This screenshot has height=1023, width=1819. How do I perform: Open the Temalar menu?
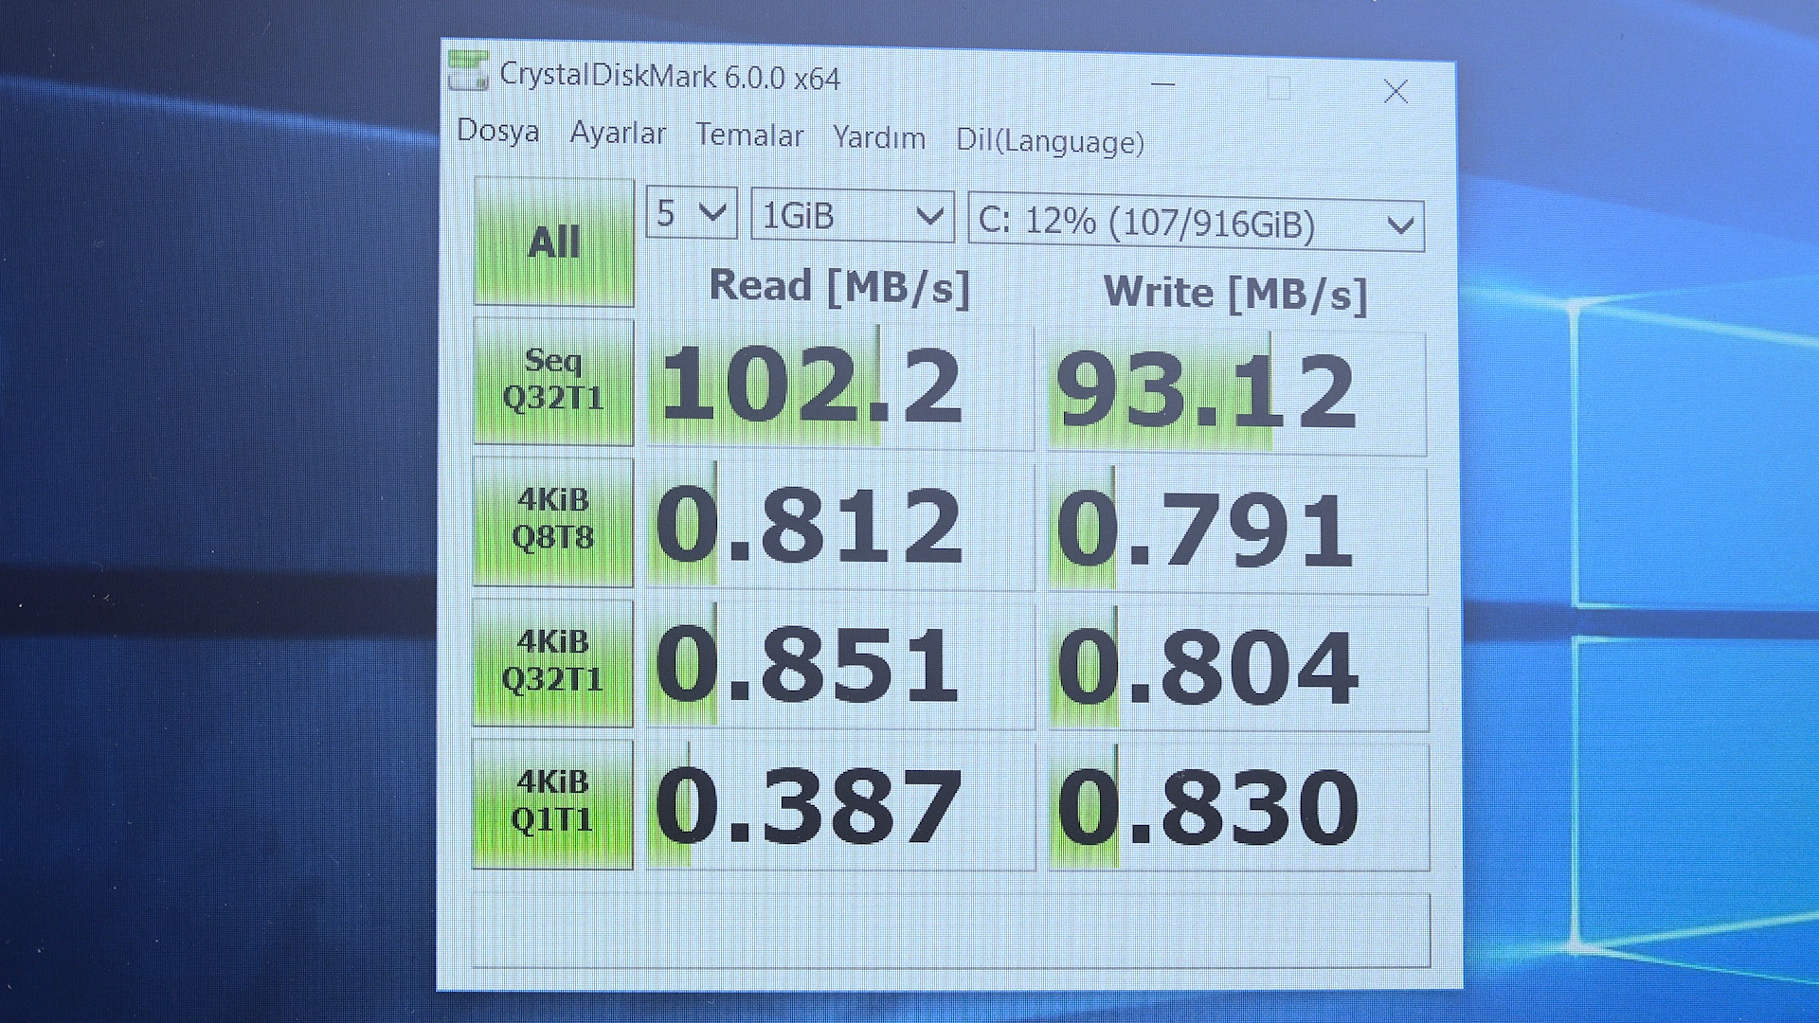click(749, 135)
